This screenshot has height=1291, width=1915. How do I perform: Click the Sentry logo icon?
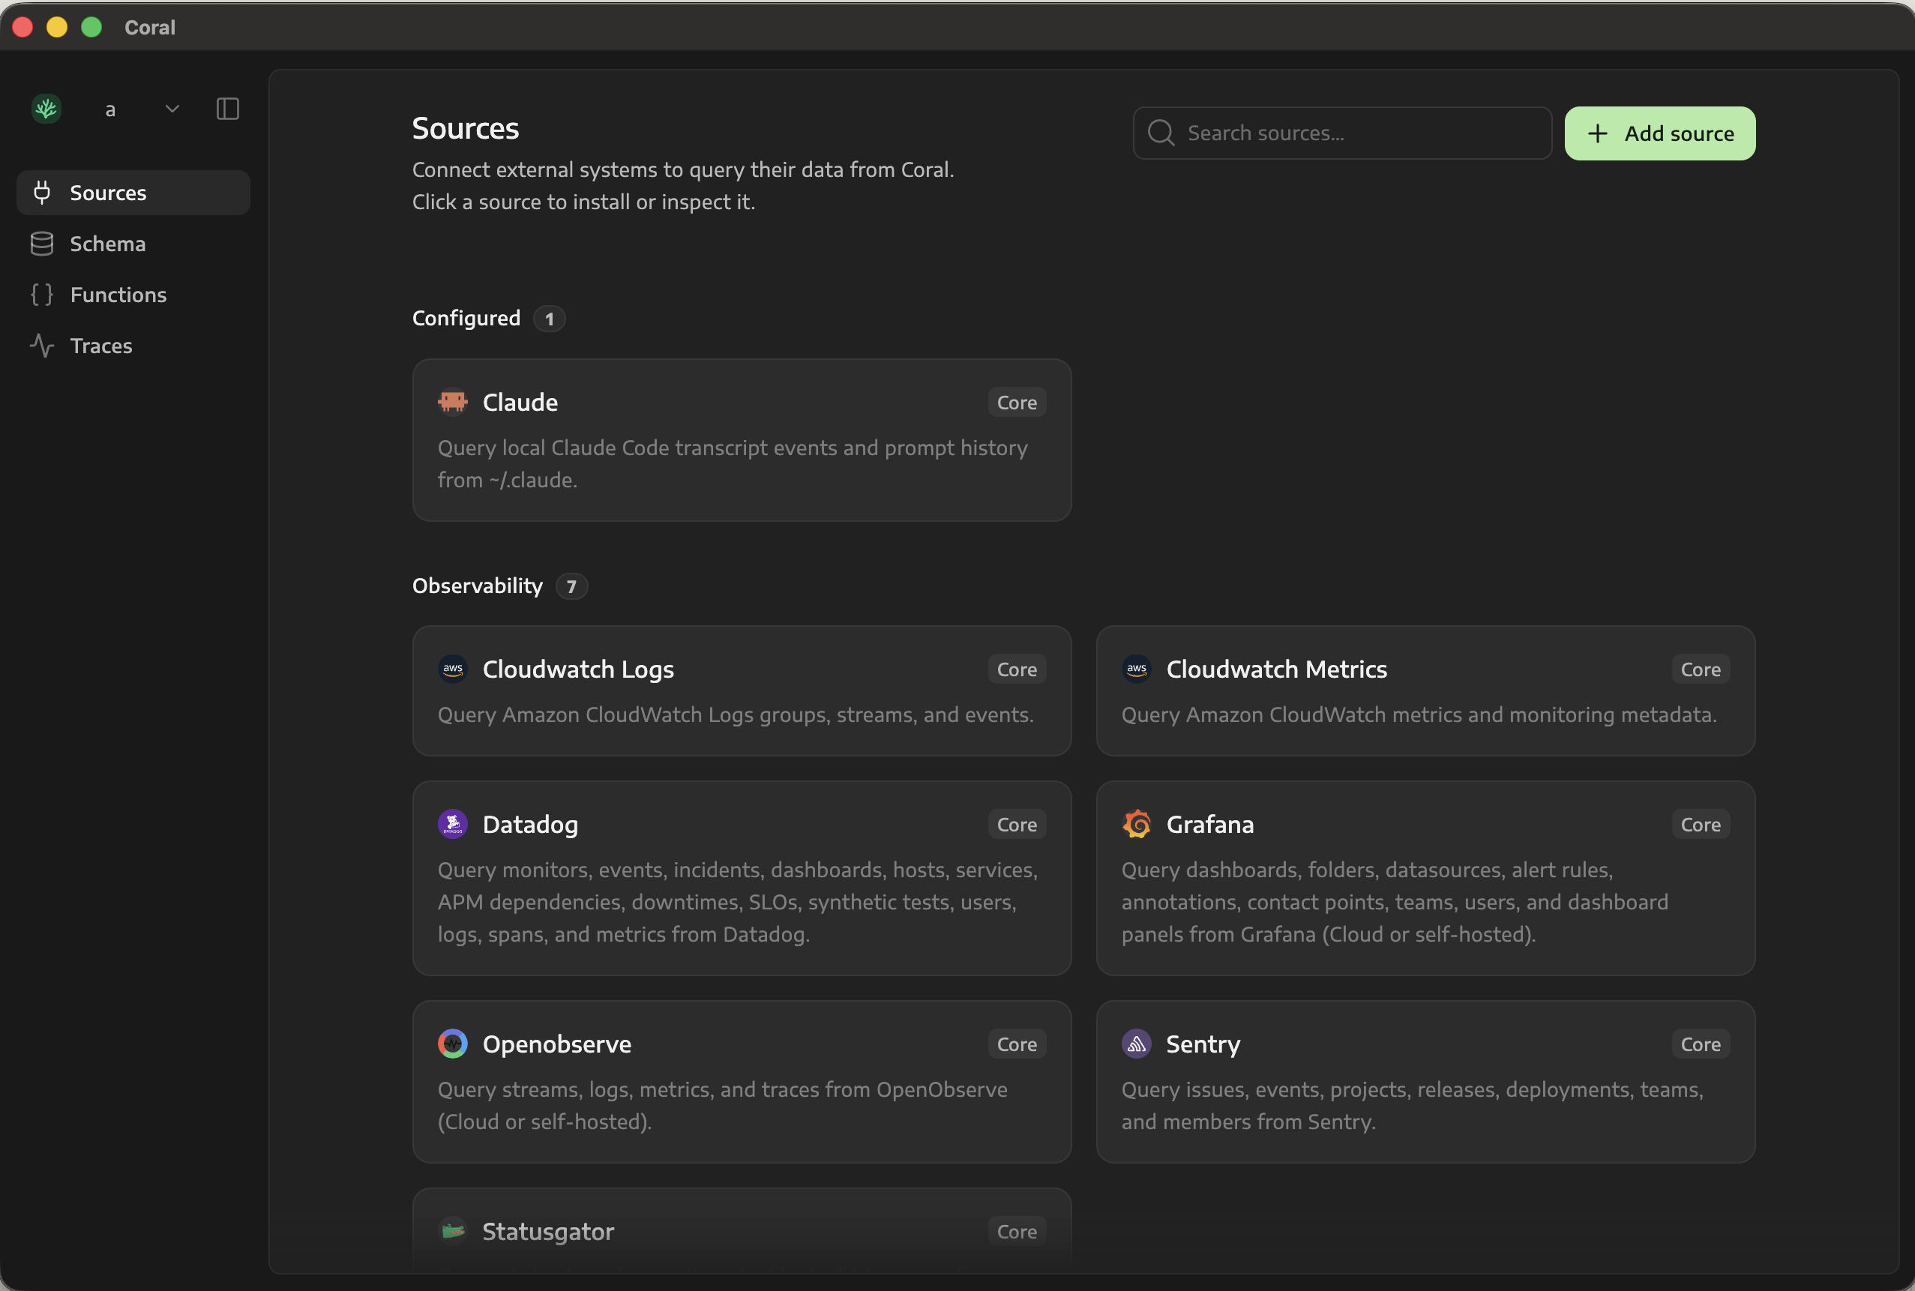[1136, 1043]
